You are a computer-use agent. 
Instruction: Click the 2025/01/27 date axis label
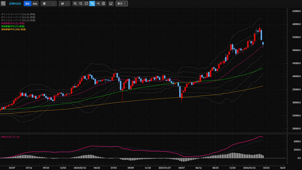165,168
